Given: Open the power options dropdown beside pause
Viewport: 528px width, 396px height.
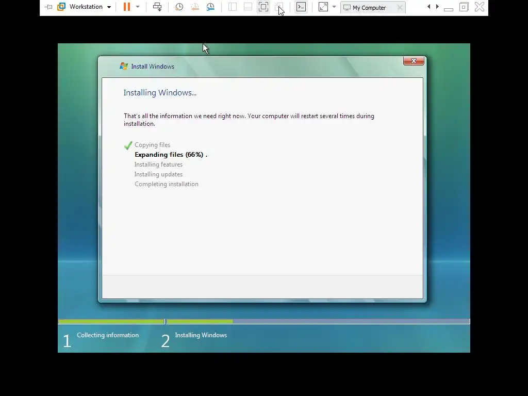Looking at the screenshot, I should pyautogui.click(x=138, y=7).
